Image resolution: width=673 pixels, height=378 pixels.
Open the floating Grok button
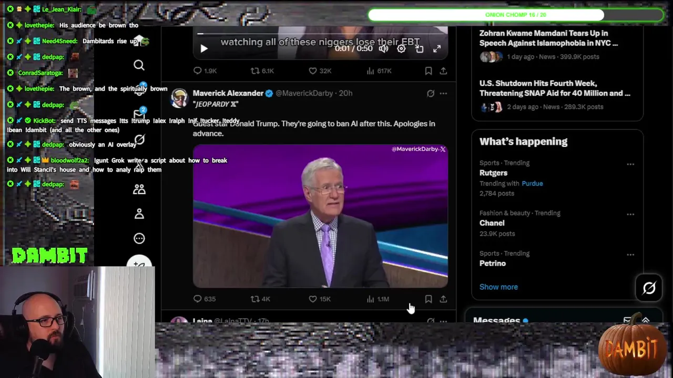click(x=649, y=288)
